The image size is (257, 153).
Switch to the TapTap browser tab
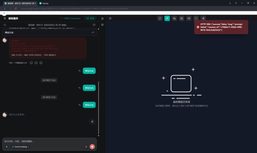tap(44, 3)
